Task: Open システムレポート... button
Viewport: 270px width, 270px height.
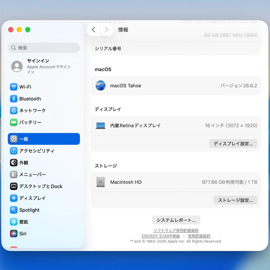Action: [176, 220]
